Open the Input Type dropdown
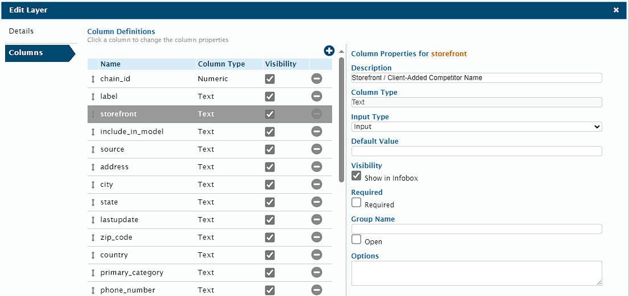Image resolution: width=629 pixels, height=296 pixels. click(x=476, y=127)
